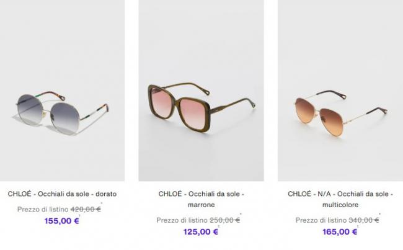This screenshot has width=403, height=250.
Task: Click the crossed-out 420,00 € list price
Action: (86, 209)
